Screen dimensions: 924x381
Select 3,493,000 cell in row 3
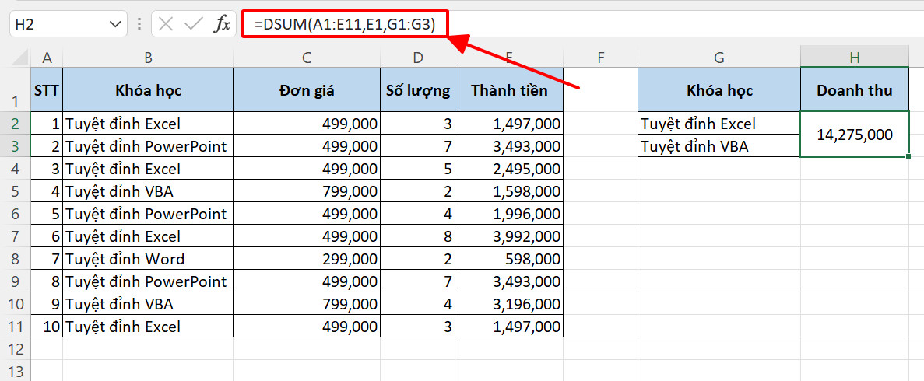(x=509, y=146)
